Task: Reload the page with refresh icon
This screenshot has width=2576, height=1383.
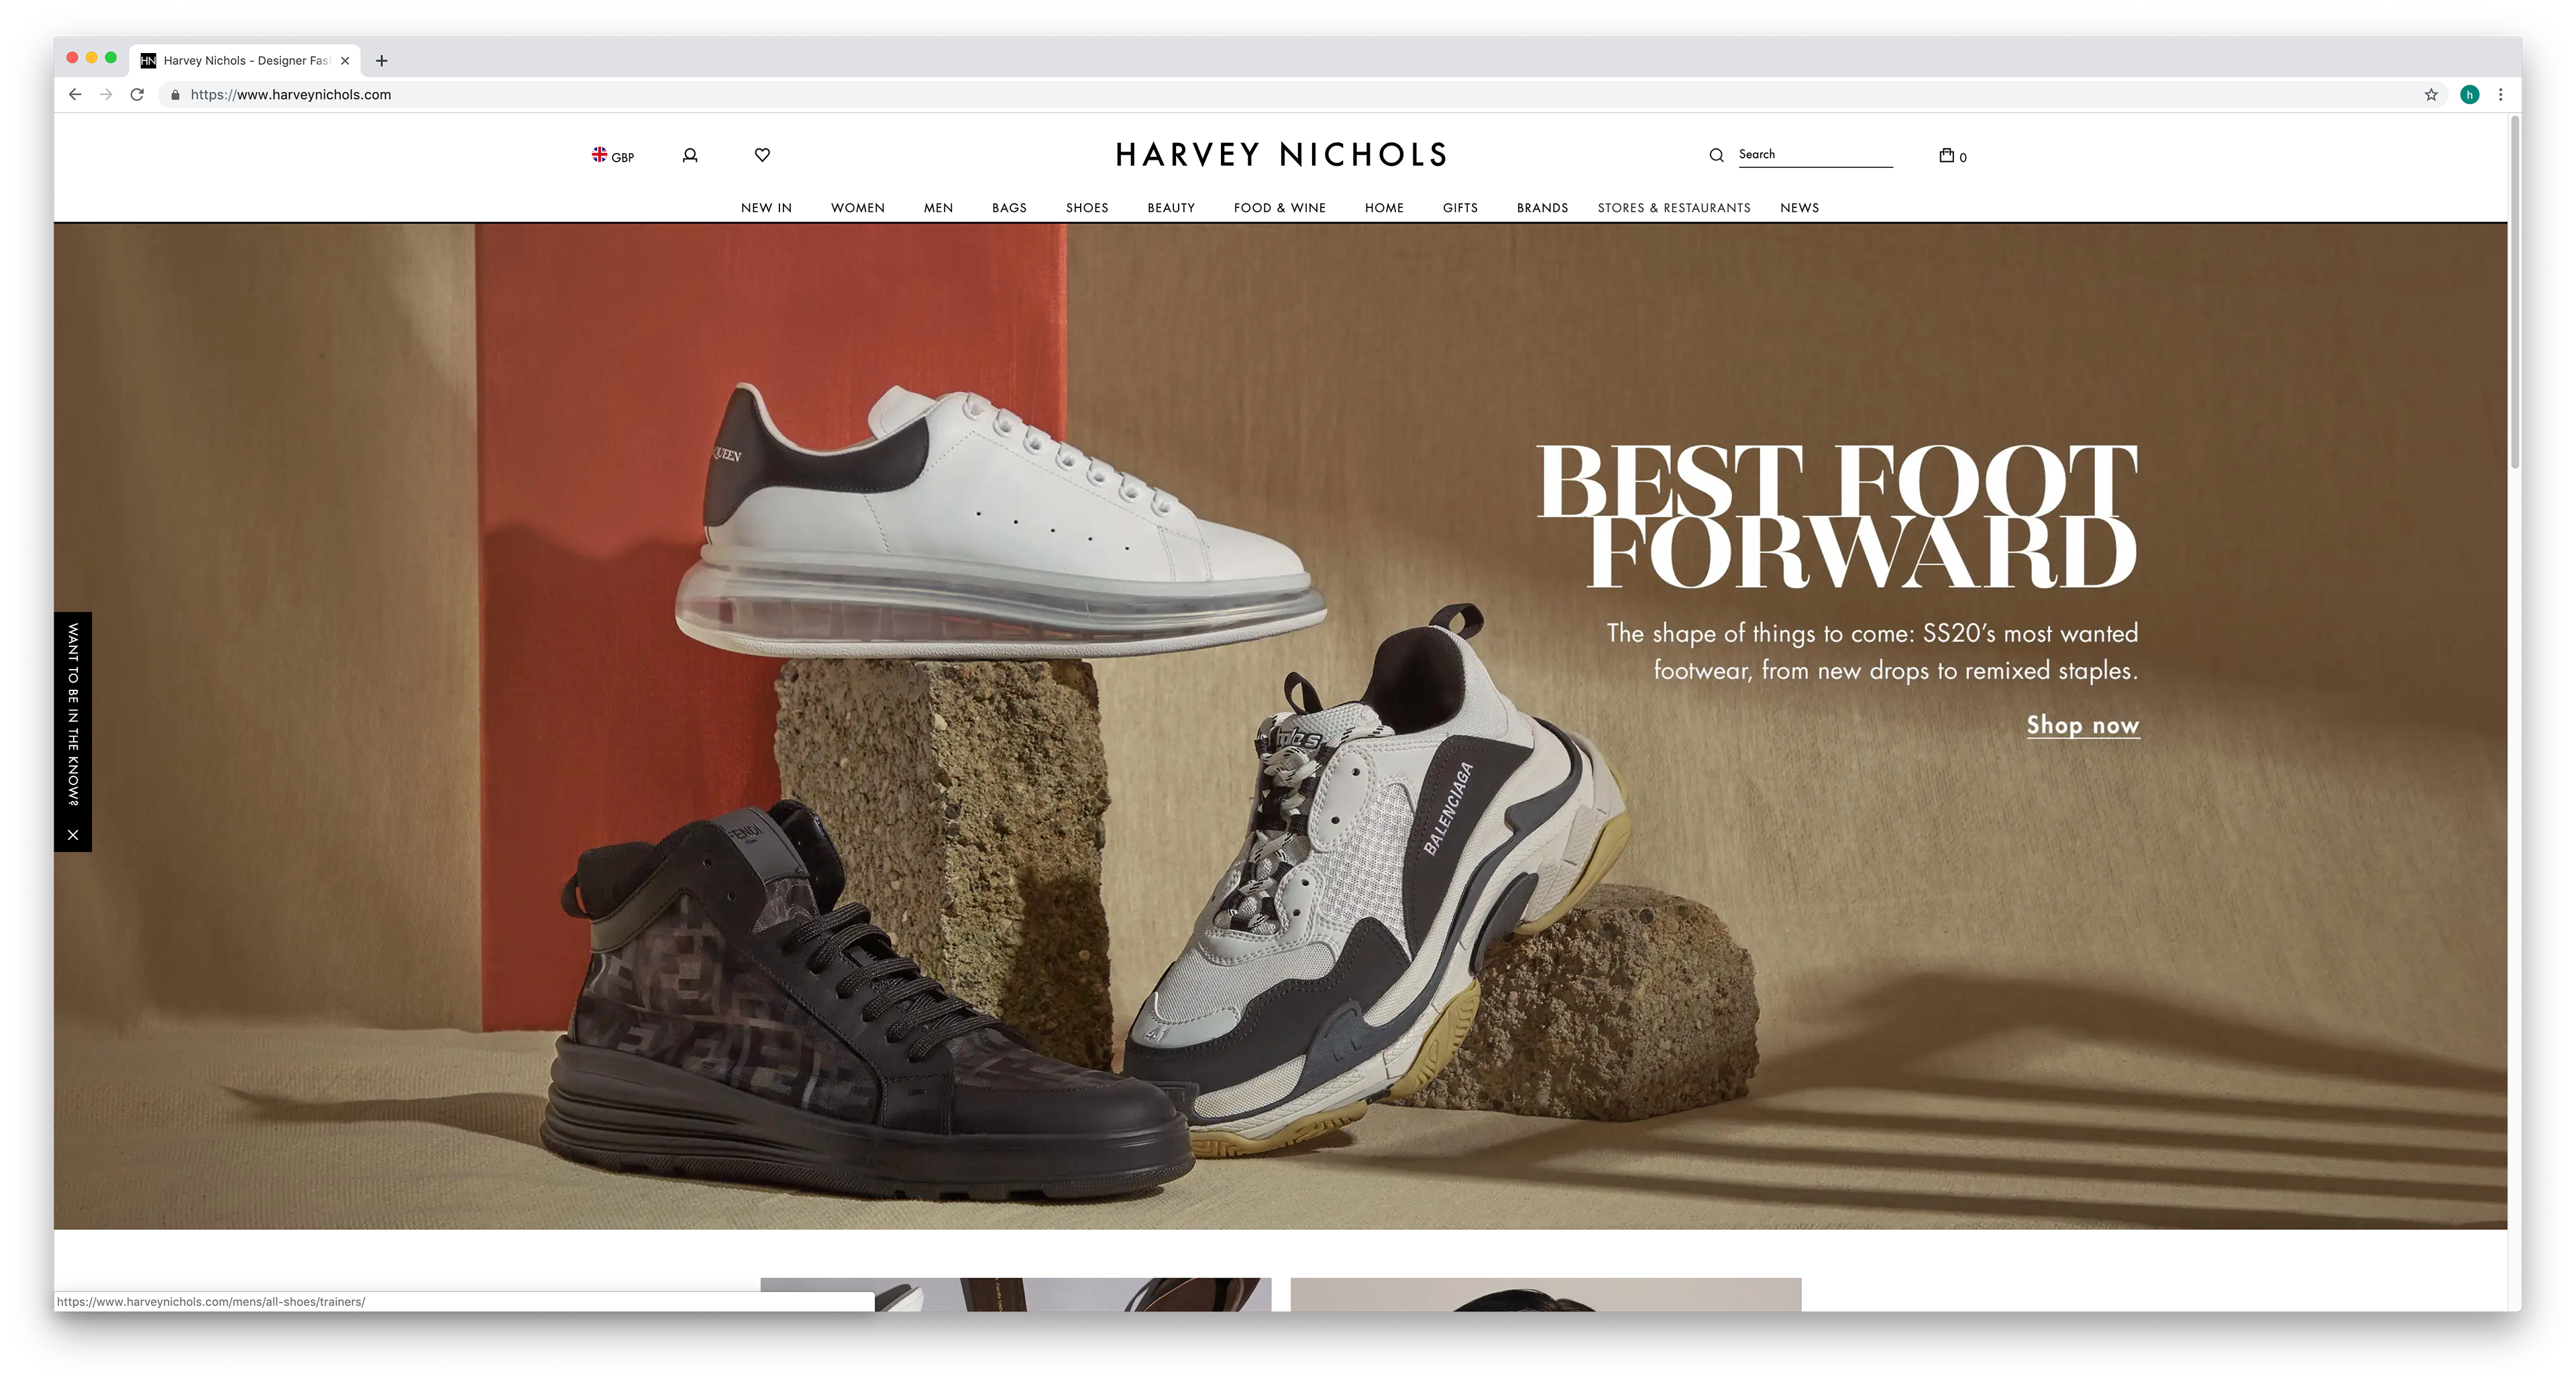Action: coord(138,94)
